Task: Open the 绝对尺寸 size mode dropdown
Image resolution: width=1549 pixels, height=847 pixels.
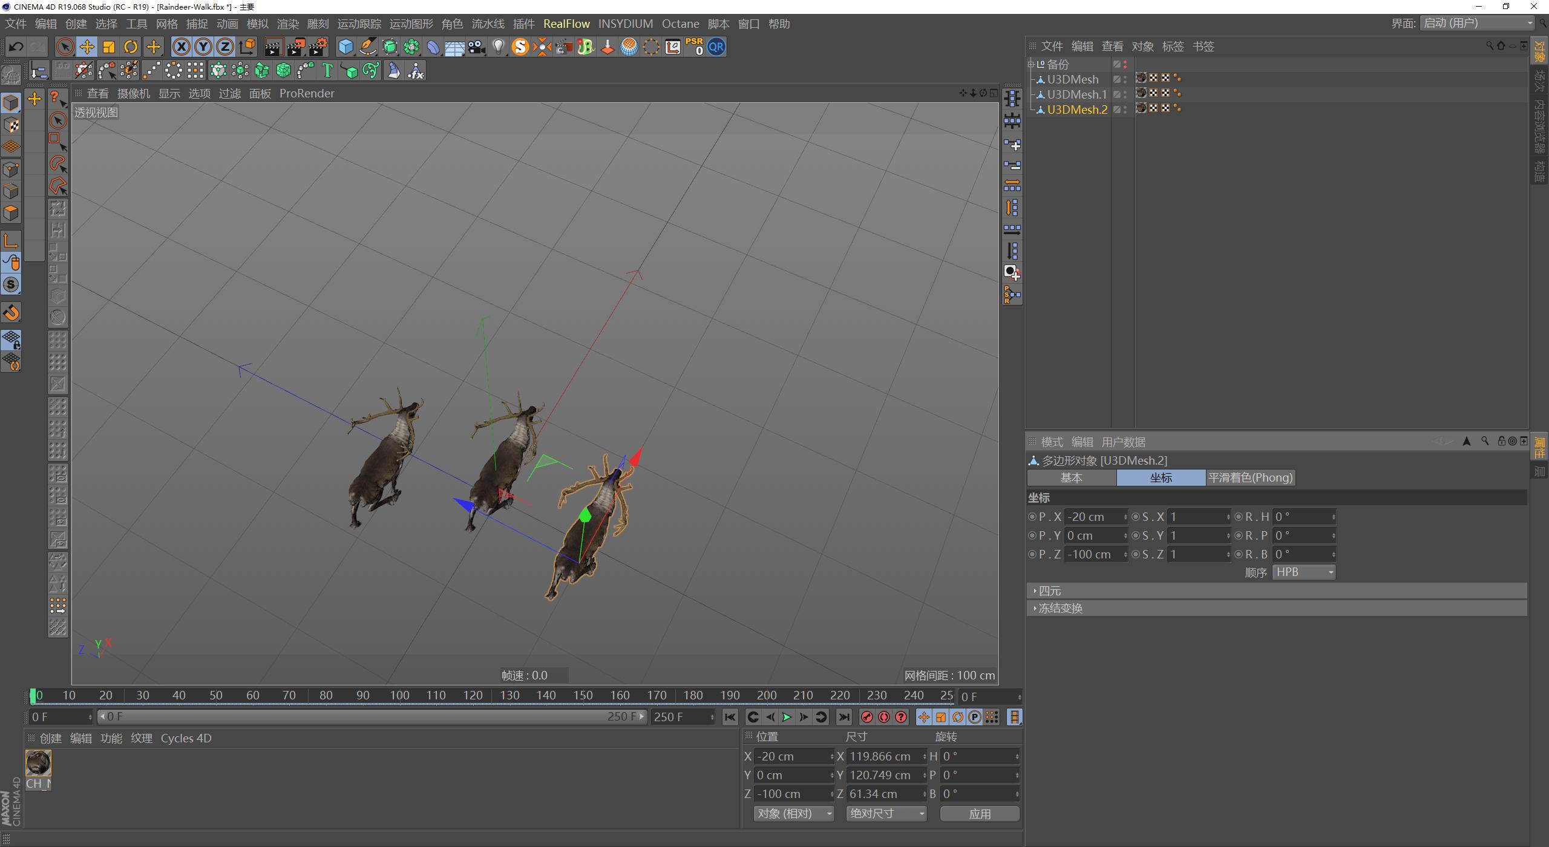Action: (886, 814)
